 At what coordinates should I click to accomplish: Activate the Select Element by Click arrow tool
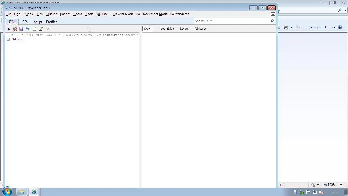point(8,29)
